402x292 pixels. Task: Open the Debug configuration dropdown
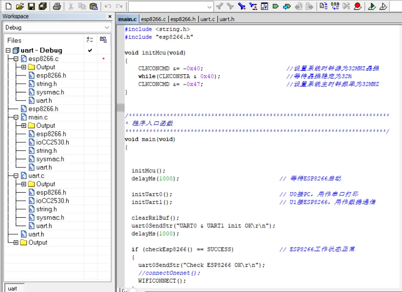(107, 28)
